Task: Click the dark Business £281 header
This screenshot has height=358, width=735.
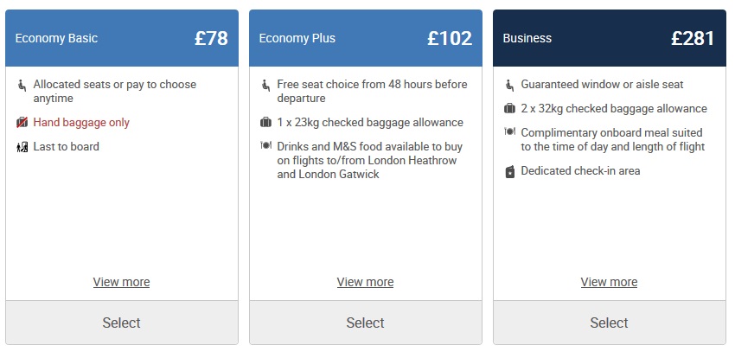Action: [x=609, y=38]
